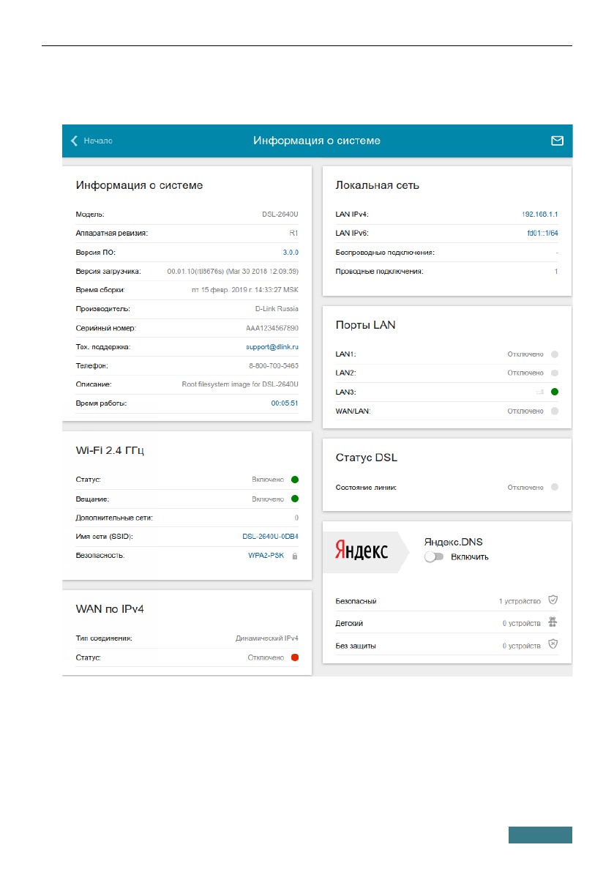Click the bootloader version 00.01.10 value
614x872 pixels.
point(232,272)
